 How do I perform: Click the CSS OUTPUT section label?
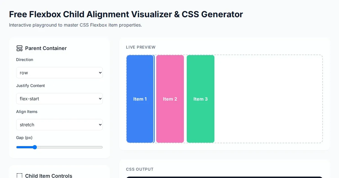tap(140, 169)
